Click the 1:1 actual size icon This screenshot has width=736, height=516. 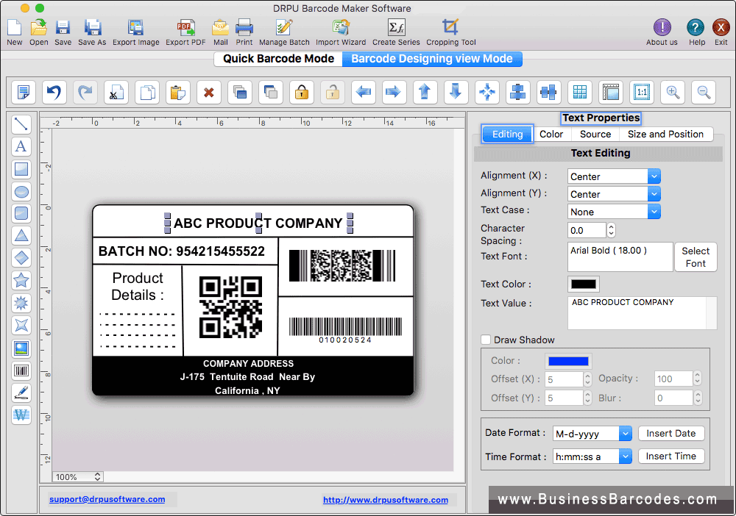click(x=642, y=92)
